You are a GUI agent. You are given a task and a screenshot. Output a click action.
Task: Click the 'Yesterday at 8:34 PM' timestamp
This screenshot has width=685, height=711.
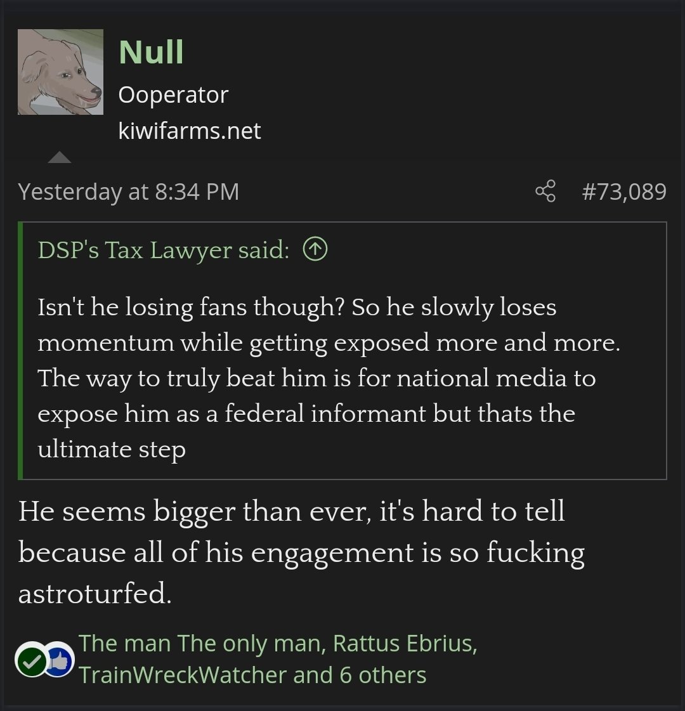128,192
